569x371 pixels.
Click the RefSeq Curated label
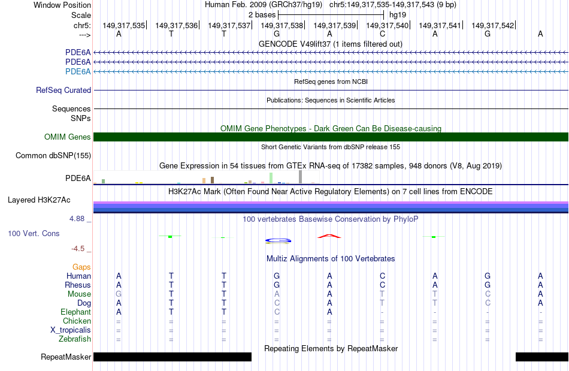(x=63, y=90)
